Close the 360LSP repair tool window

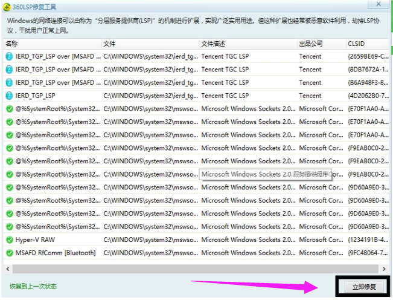[x=378, y=4]
